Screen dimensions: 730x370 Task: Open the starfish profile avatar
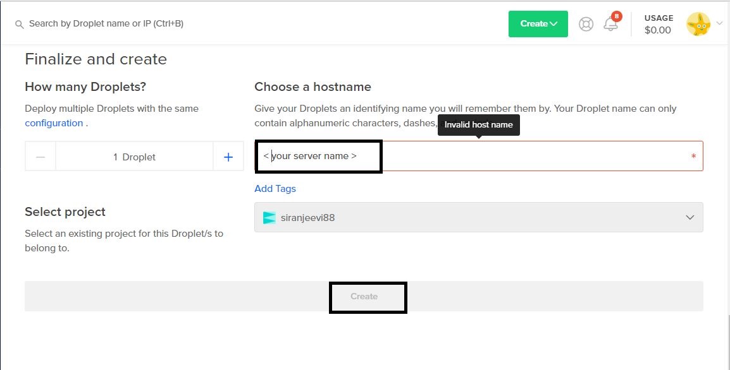pos(698,24)
